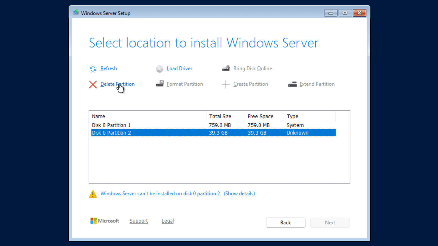Click the Back button
The width and height of the screenshot is (438, 246).
[286, 222]
